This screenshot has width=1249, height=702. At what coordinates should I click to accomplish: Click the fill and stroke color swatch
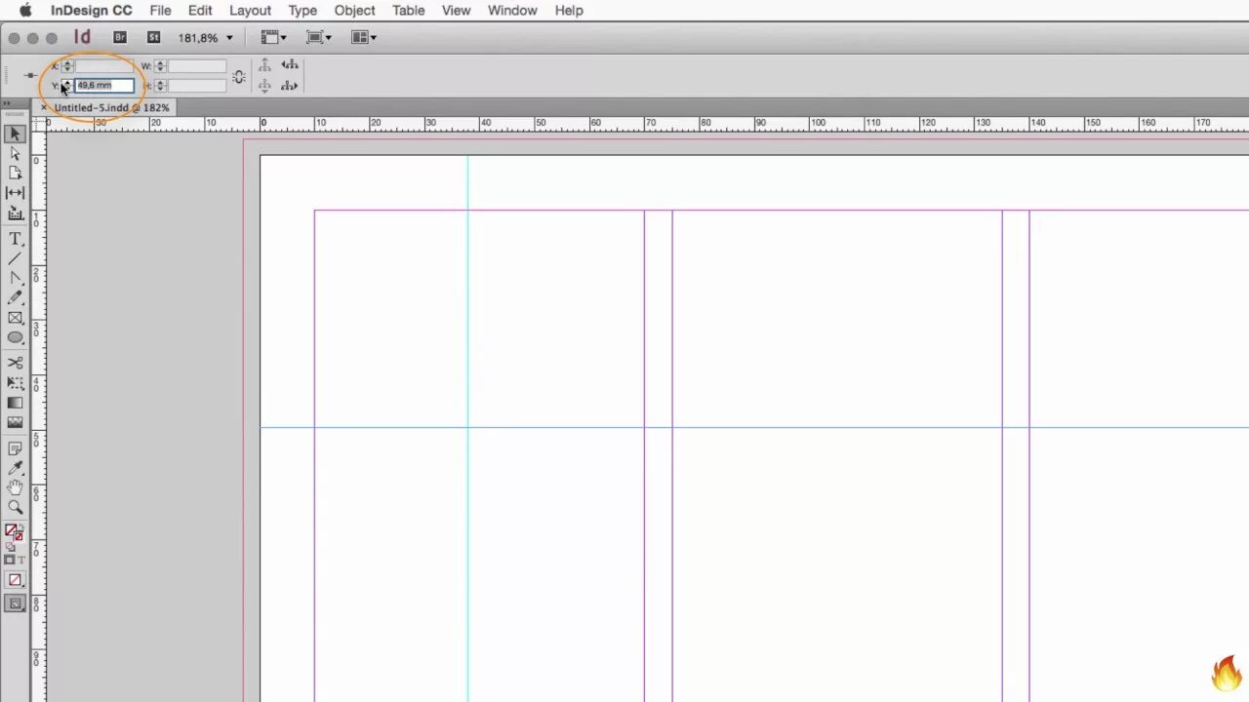point(14,532)
